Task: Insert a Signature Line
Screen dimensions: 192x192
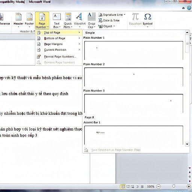Action: [x=112, y=15]
